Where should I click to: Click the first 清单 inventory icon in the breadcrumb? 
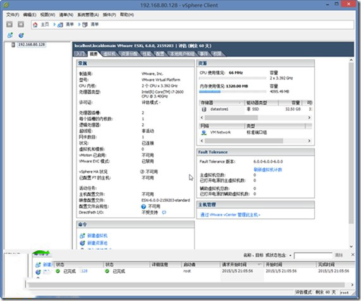pos(60,25)
